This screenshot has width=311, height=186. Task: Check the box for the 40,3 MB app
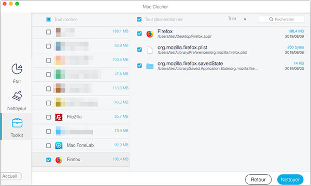pyautogui.click(x=49, y=103)
